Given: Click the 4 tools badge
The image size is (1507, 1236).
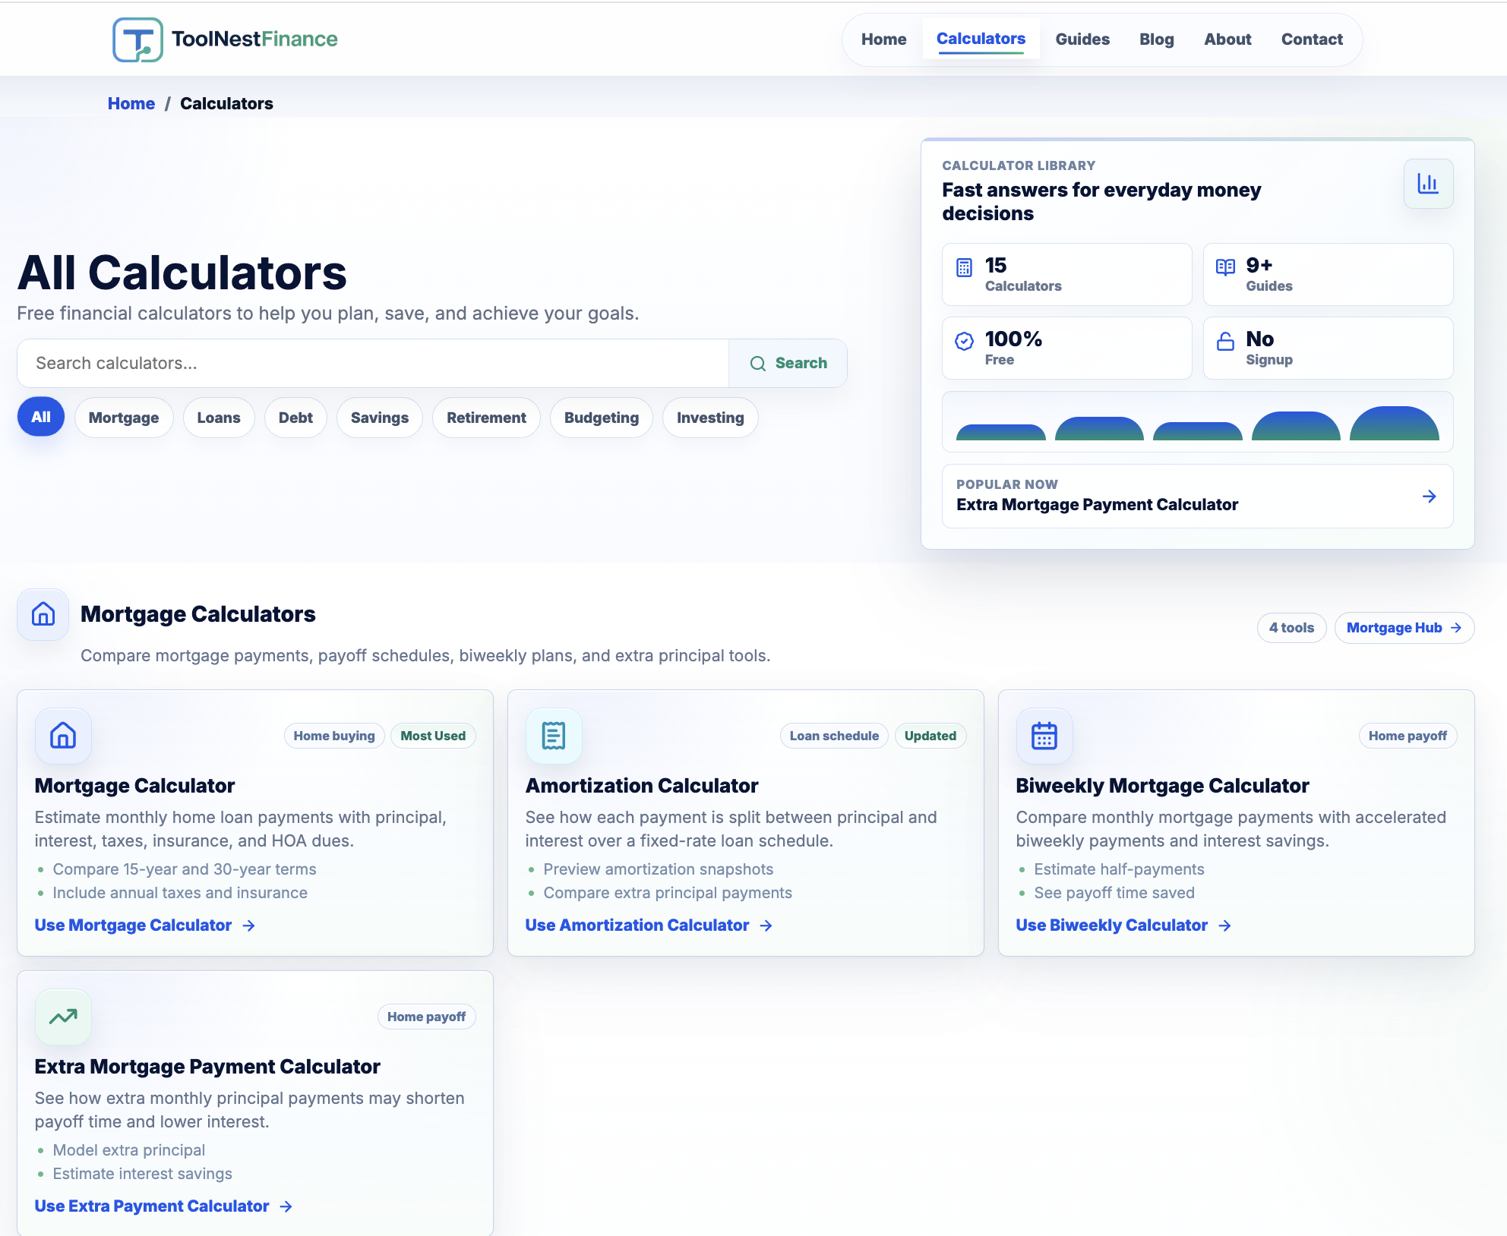Looking at the screenshot, I should [x=1291, y=628].
